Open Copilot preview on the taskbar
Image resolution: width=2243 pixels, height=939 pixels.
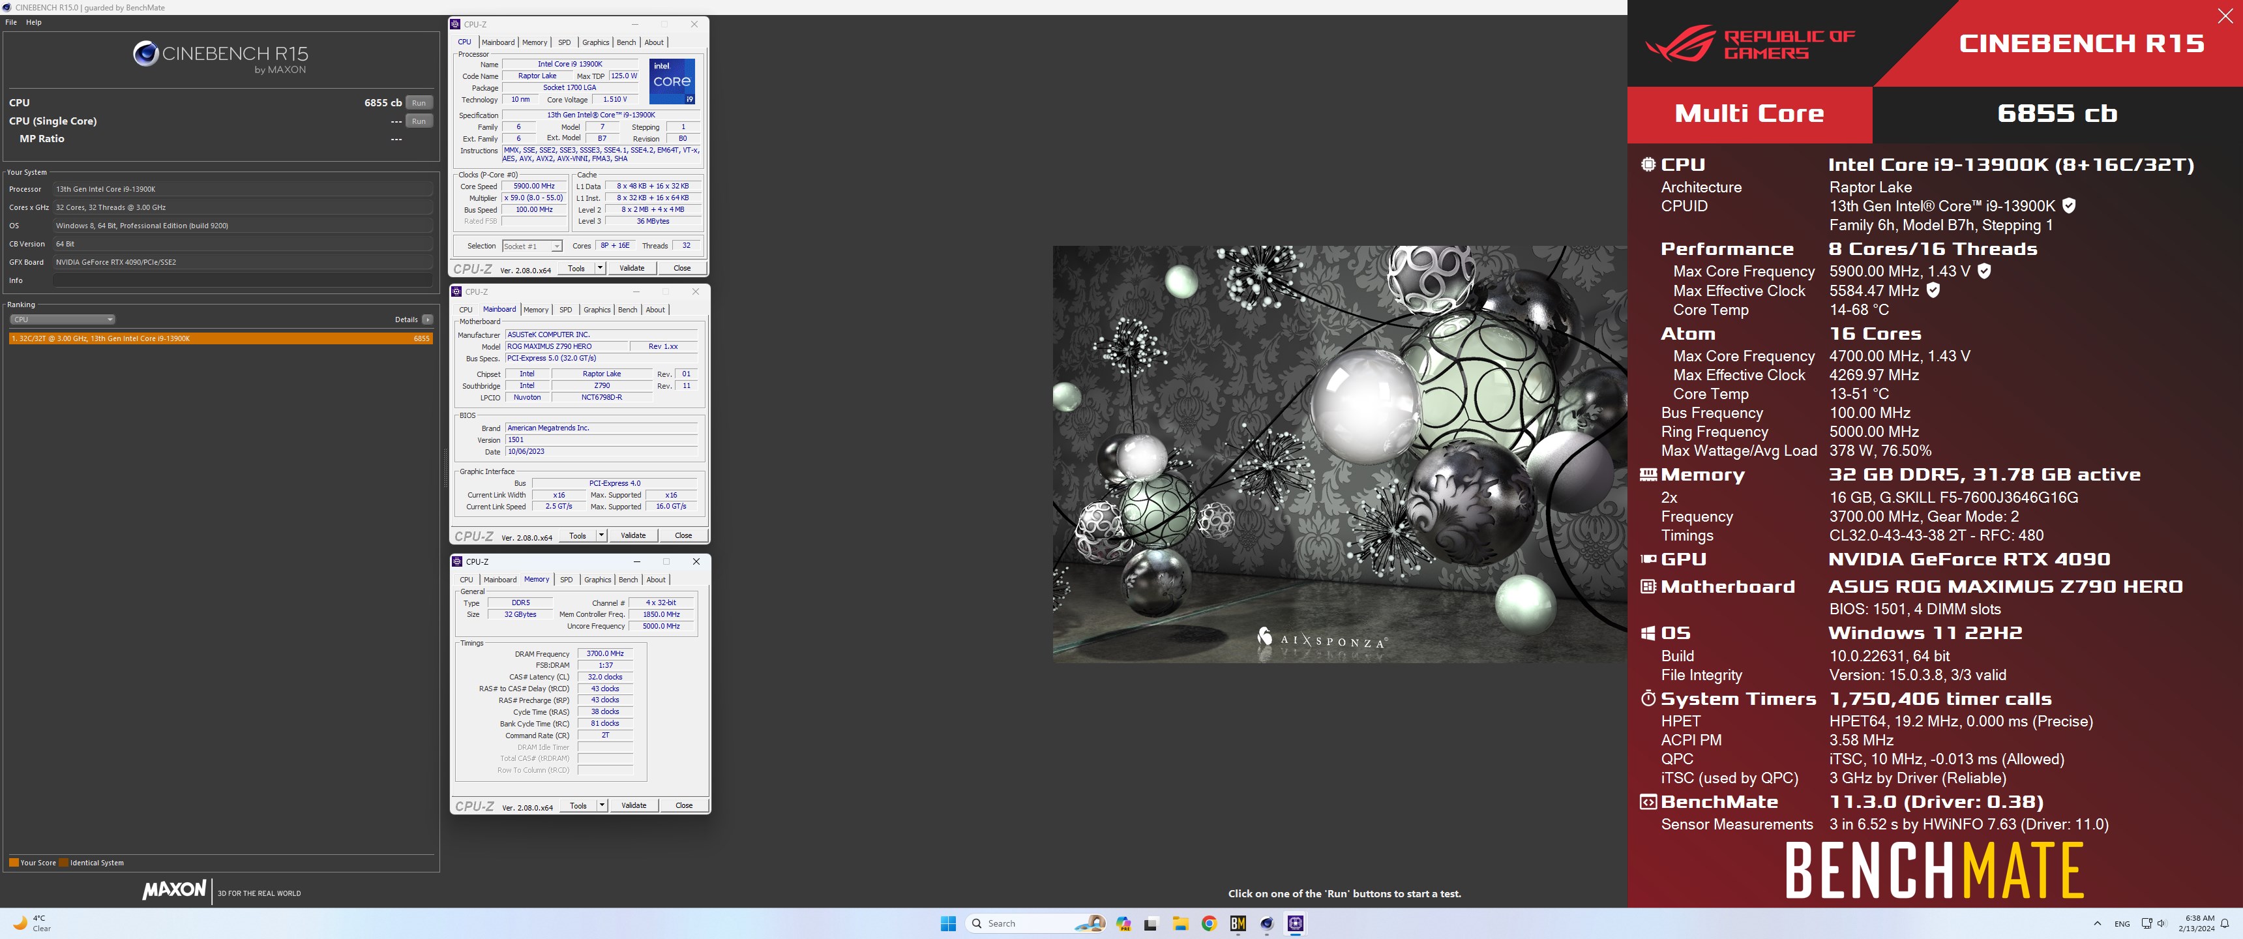tap(1123, 923)
